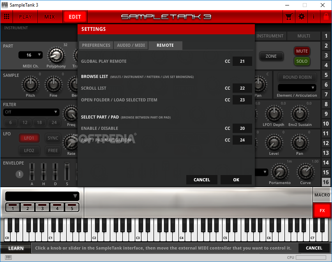332x262 pixels.
Task: Open the grid browser icon in top bar
Action: (x=7, y=16)
